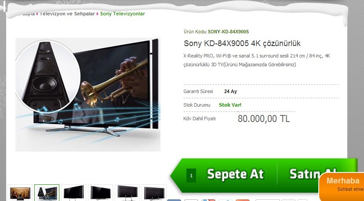364x201 pixels.
Task: Enlarge the main trumpet TV product image
Action: click(88, 95)
